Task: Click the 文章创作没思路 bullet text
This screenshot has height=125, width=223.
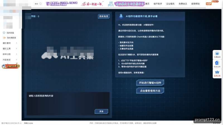Action: point(127,49)
